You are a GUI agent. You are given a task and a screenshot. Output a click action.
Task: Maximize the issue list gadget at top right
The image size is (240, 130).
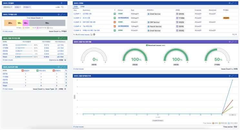pyautogui.click(x=233, y=3)
